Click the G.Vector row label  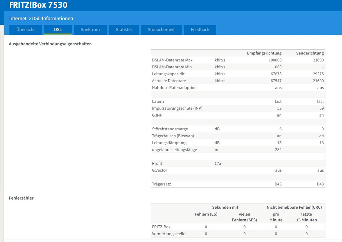click(160, 170)
